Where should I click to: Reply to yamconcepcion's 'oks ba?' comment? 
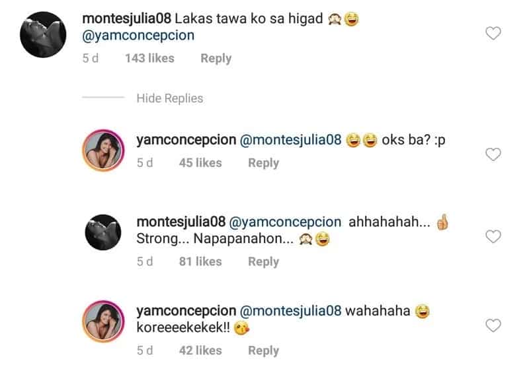(x=263, y=163)
